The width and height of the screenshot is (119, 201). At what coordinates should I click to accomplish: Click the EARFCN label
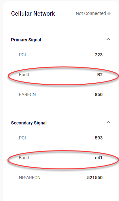tap(27, 94)
